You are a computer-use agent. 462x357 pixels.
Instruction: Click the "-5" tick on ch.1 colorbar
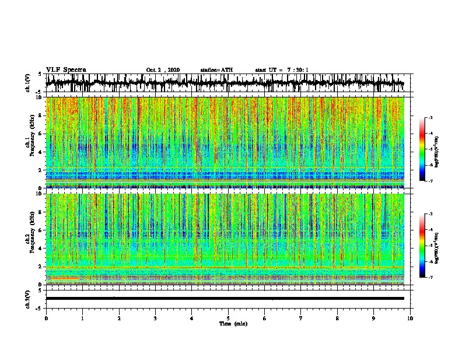coord(430,149)
